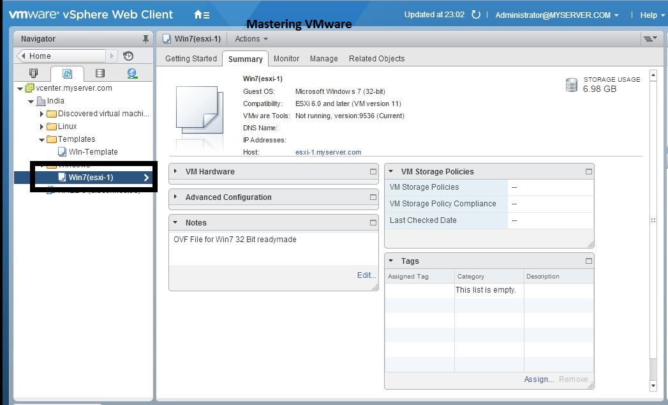Sort tags by Category column header
668x405 pixels.
(x=489, y=277)
